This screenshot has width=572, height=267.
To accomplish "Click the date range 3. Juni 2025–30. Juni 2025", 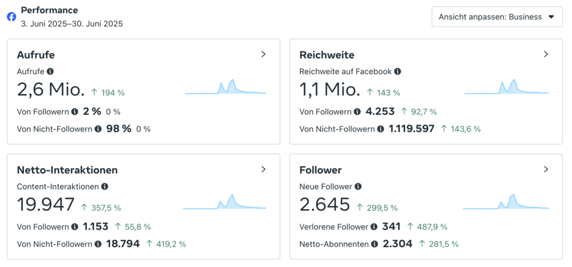I will pos(72,24).
